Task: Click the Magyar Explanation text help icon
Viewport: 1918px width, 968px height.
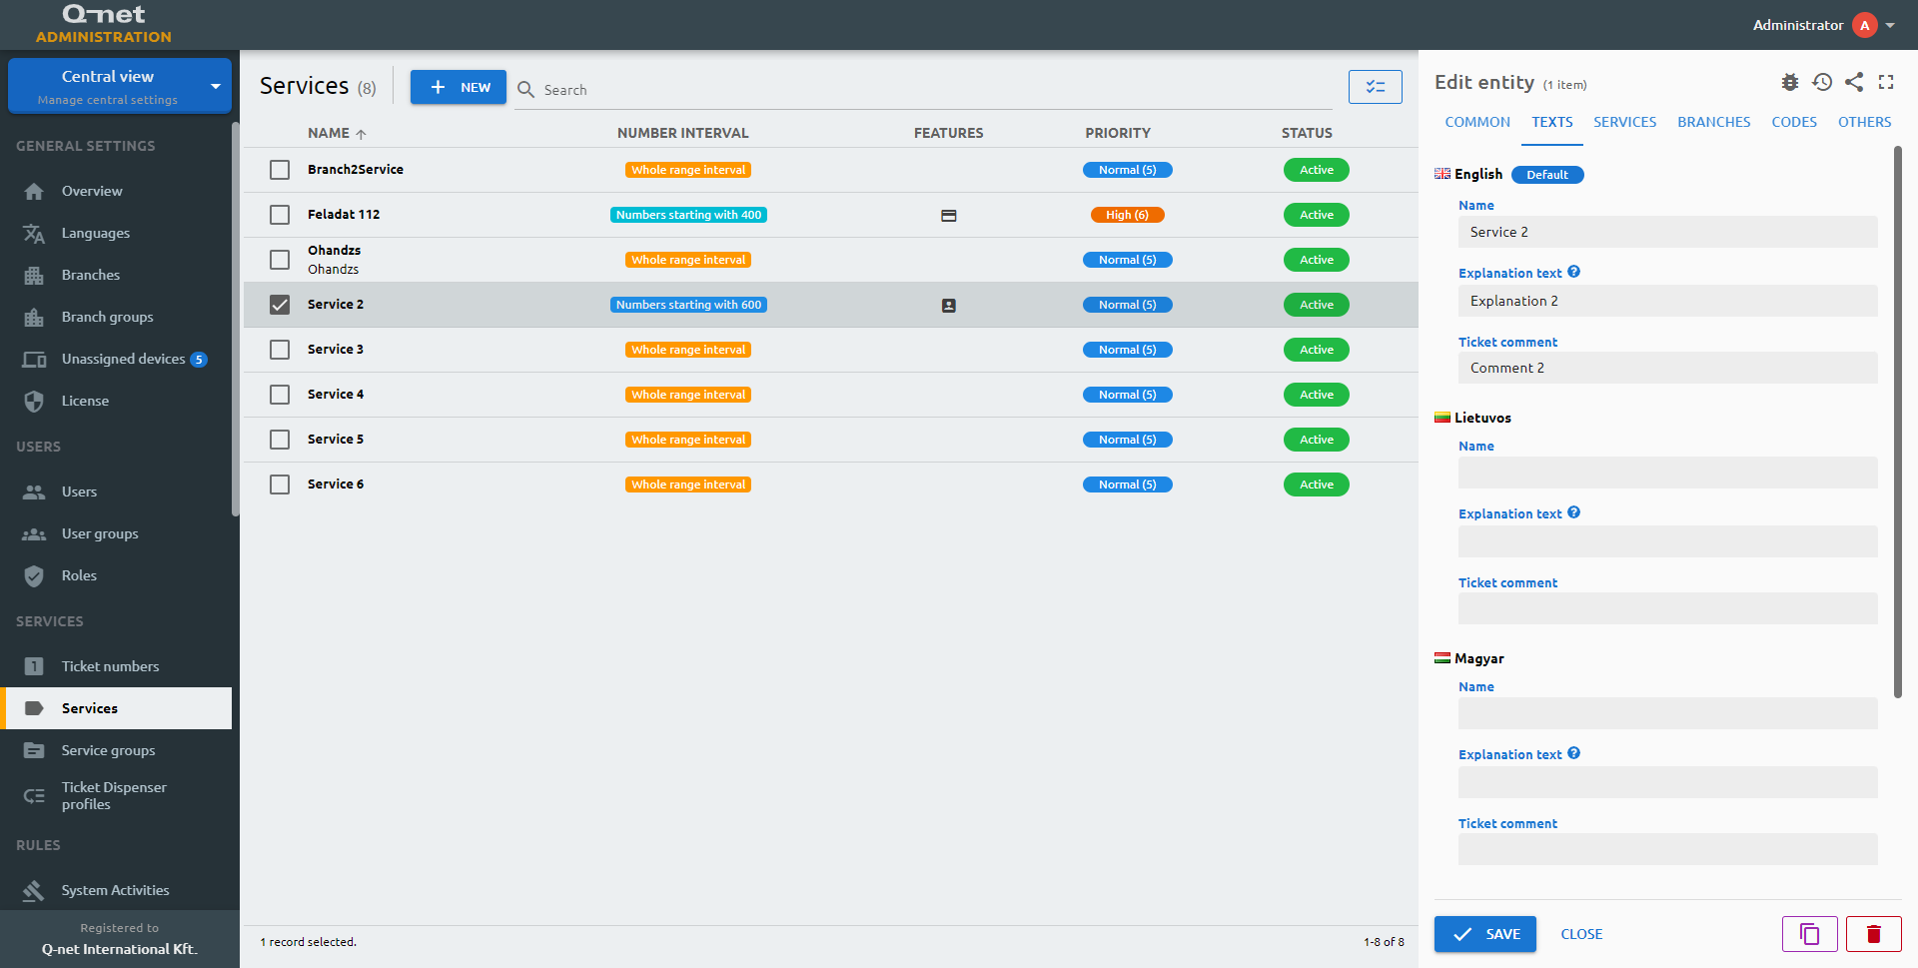Action: tap(1573, 753)
